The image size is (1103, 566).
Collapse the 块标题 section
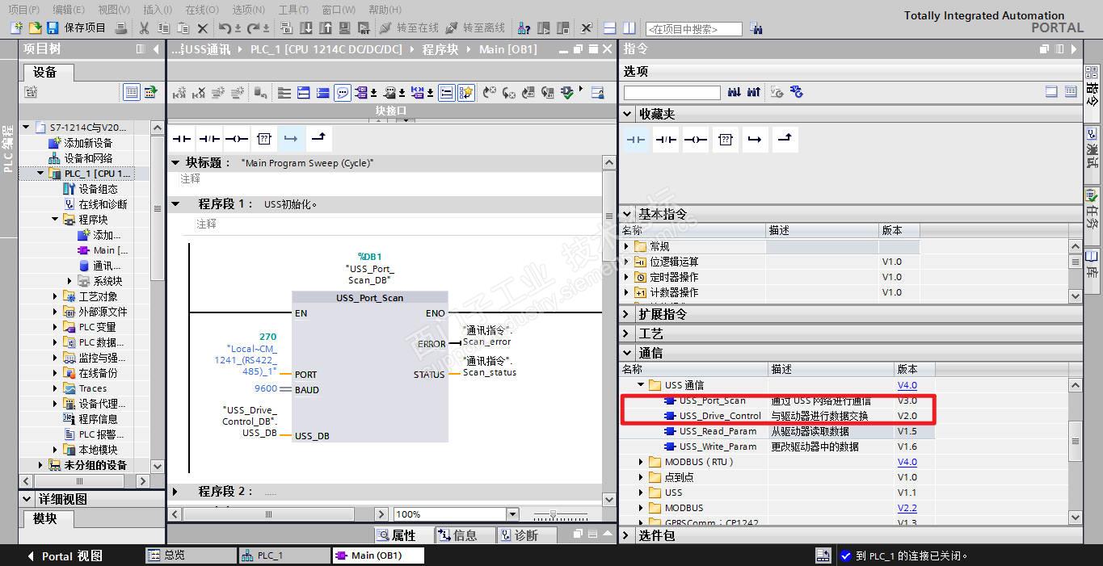click(176, 162)
